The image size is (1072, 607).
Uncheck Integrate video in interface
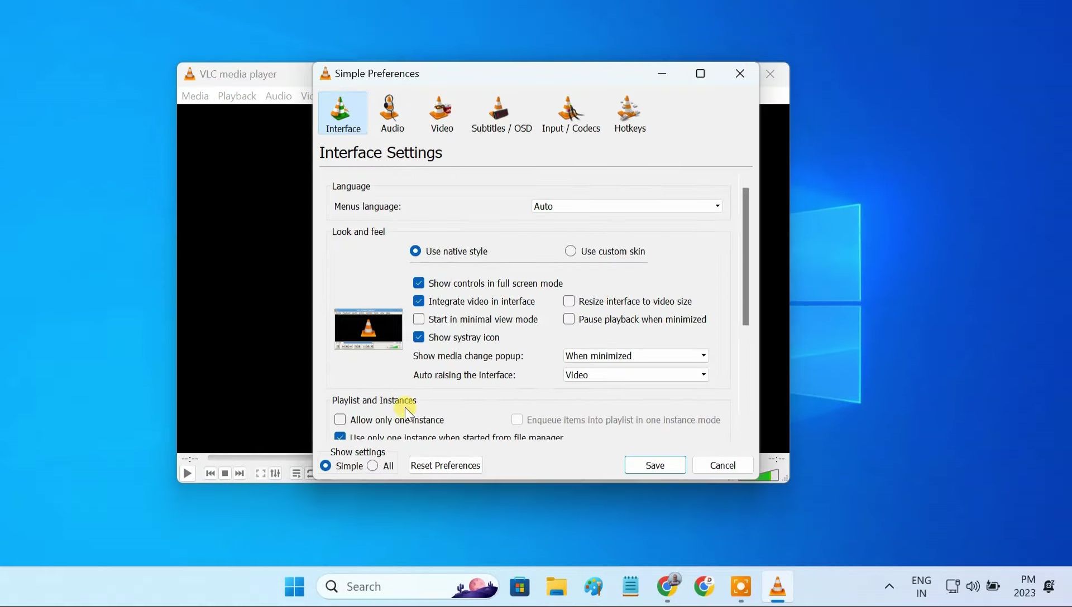pyautogui.click(x=419, y=301)
